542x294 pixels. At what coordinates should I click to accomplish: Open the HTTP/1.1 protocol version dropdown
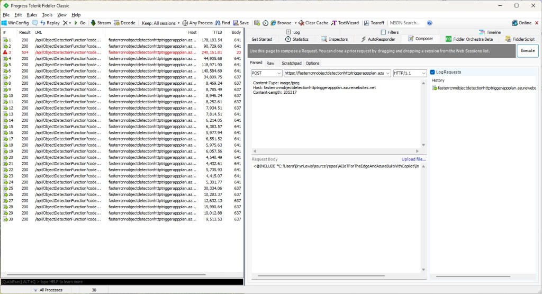(409, 73)
